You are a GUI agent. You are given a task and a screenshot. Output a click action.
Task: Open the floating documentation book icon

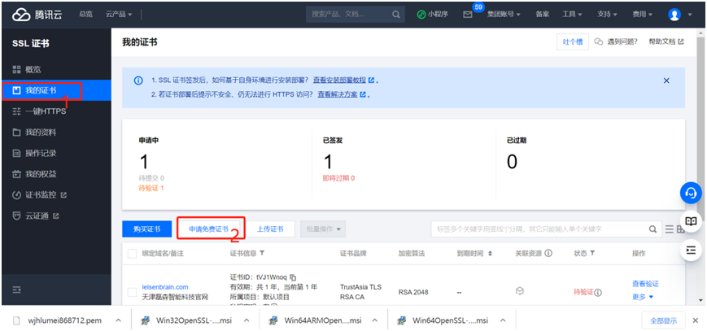[691, 221]
